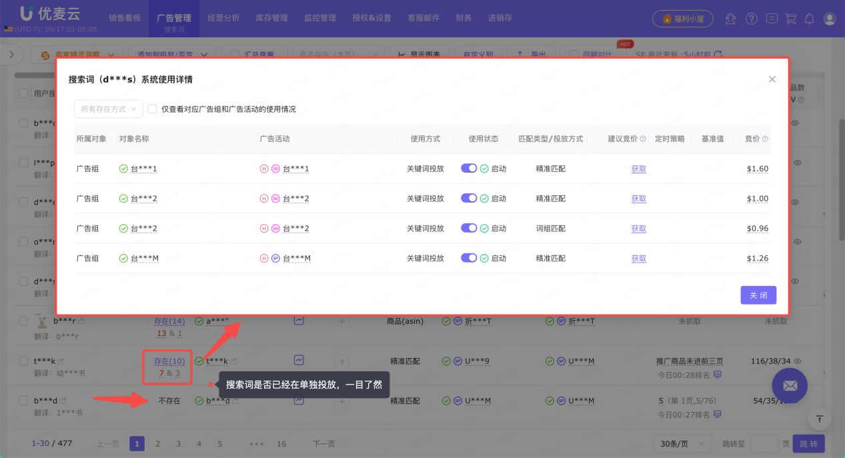Open notifications via the bell icon

pos(809,19)
